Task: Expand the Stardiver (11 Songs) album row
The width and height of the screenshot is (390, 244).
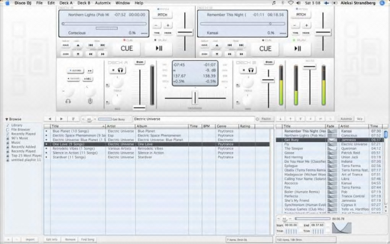Action: click(x=46, y=157)
